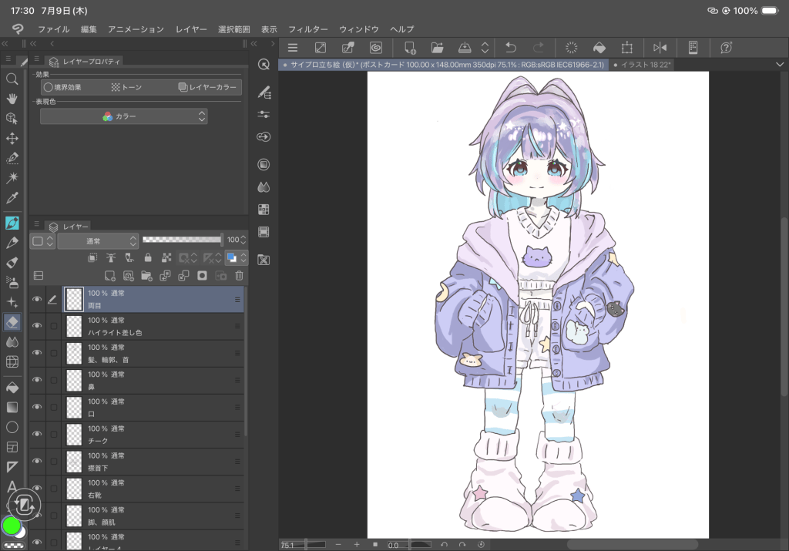Viewport: 789px width, 551px height.
Task: Hide the ハイライト差し色 layer
Action: [37, 326]
